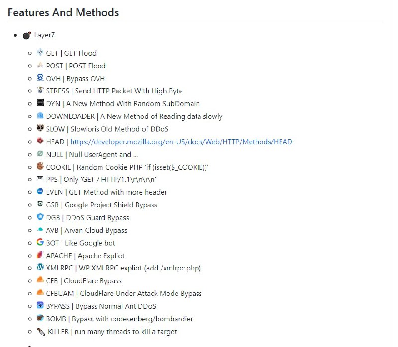The height and width of the screenshot is (347, 398).
Task: Click the lightning icon next to BYPASS
Action: coord(40,306)
